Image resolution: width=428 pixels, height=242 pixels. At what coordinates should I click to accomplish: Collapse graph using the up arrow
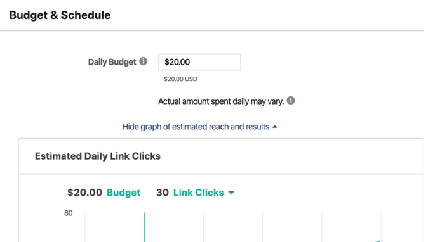274,127
